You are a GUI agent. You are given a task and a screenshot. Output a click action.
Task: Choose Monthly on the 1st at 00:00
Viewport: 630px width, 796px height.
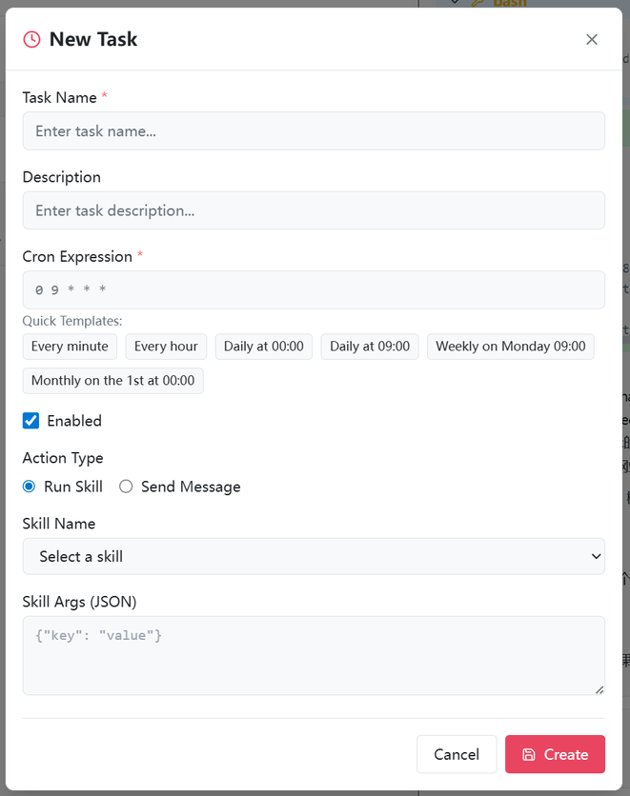tap(112, 380)
